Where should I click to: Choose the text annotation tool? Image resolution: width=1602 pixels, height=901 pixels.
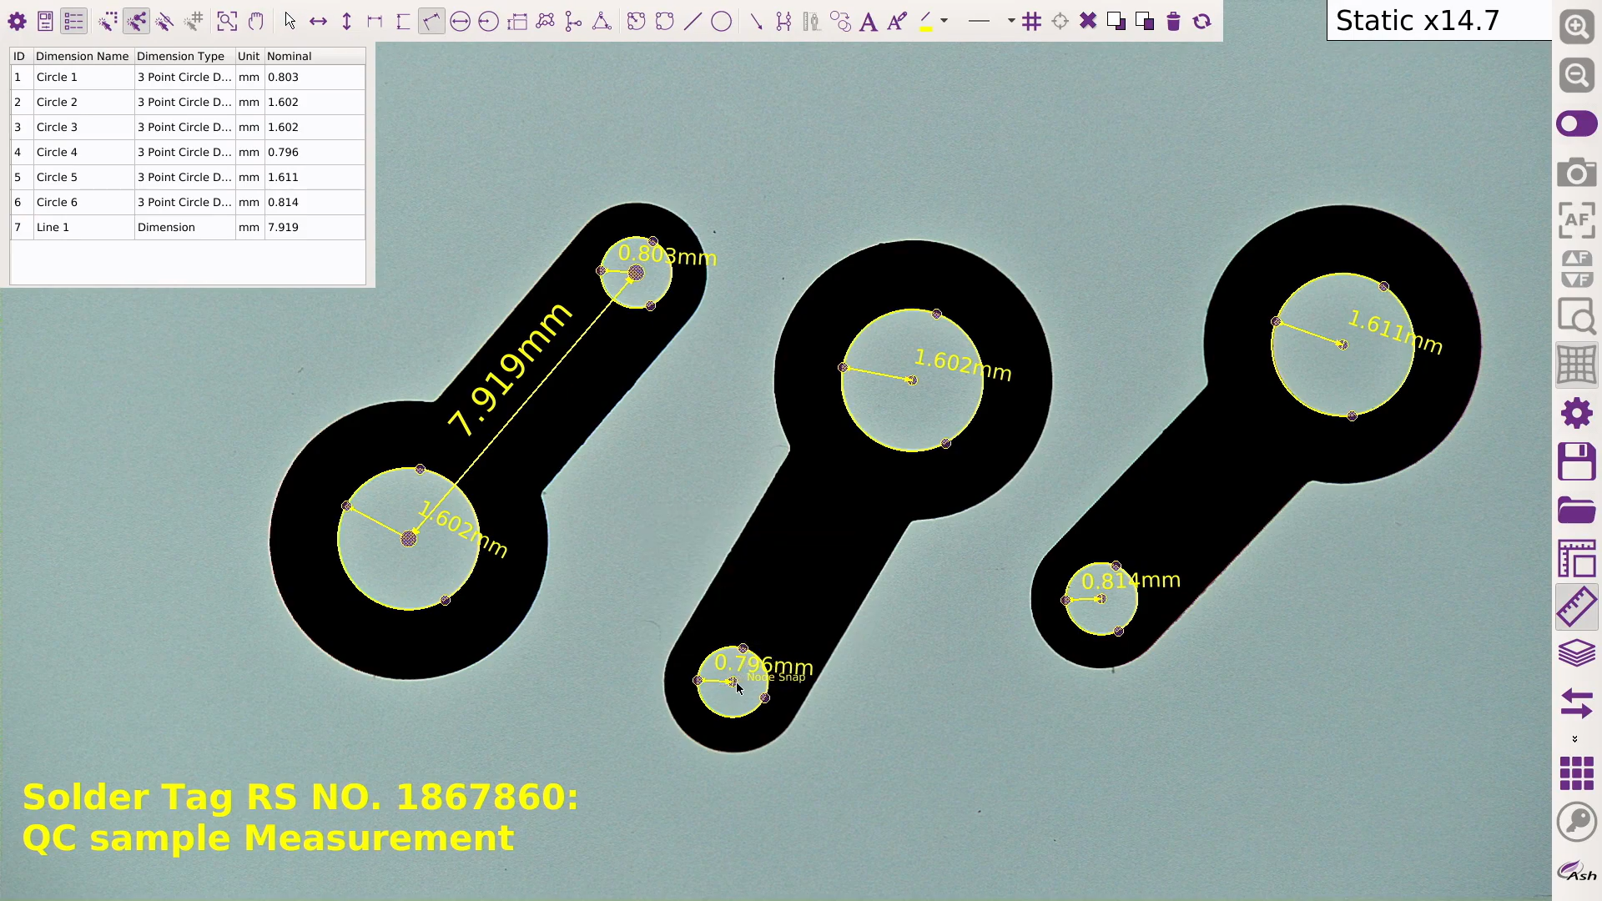click(868, 22)
